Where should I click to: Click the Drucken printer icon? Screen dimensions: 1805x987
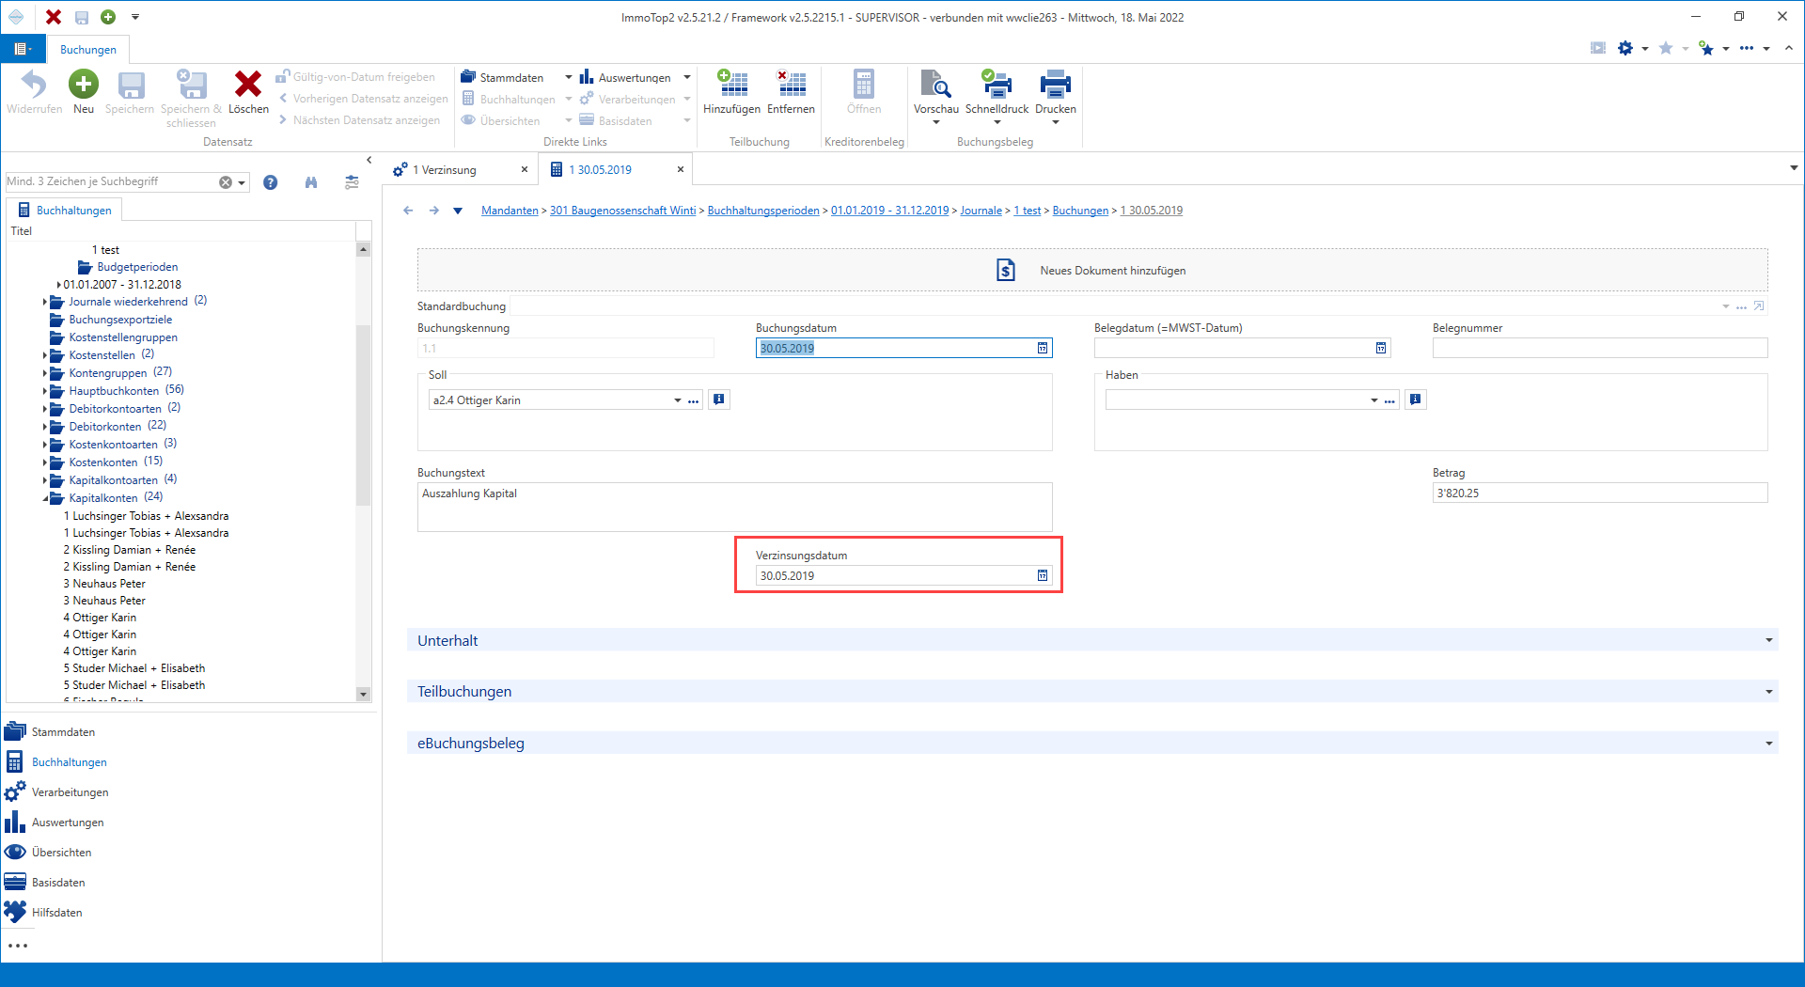[1056, 84]
